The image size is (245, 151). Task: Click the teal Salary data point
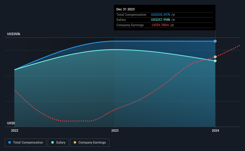pyautogui.click(x=215, y=61)
